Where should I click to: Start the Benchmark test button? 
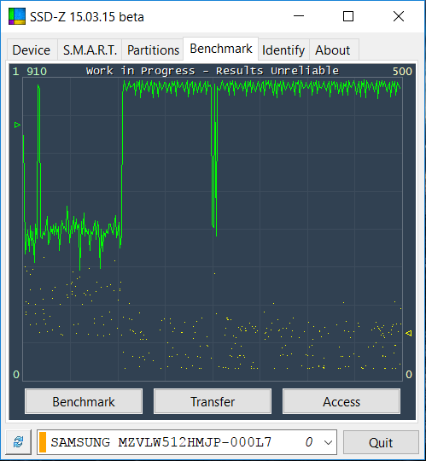pos(84,401)
